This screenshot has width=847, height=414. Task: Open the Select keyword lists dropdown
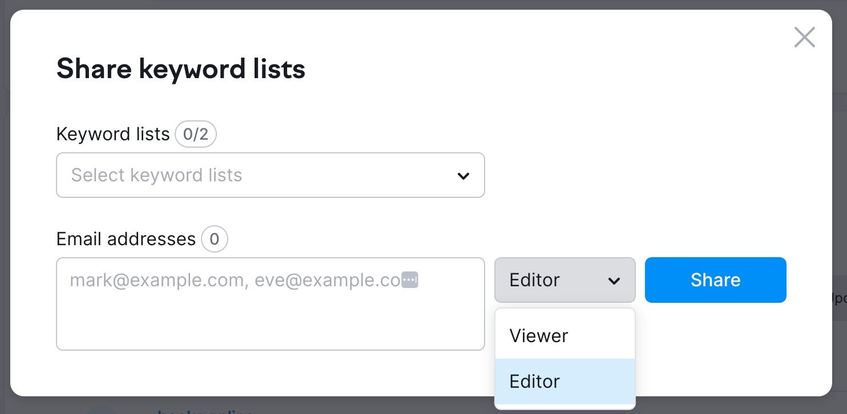point(270,175)
